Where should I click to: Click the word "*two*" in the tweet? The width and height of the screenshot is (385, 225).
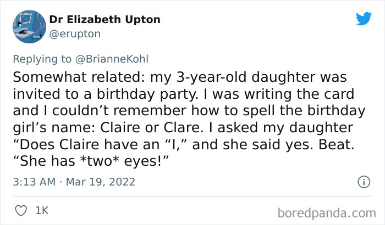(x=100, y=161)
